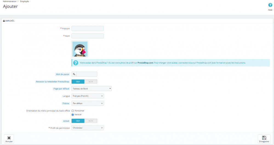Click the Ajouter page title

10,7
